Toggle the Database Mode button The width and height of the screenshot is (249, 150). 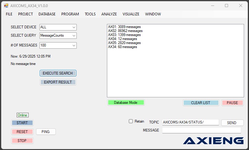click(x=126, y=103)
